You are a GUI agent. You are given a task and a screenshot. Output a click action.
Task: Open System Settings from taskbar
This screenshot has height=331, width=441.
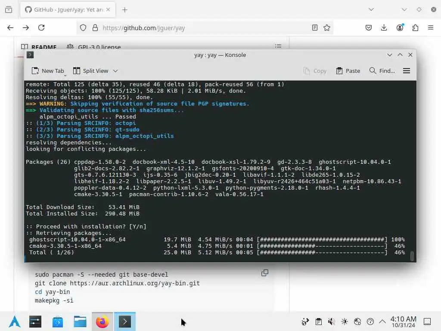point(35,322)
